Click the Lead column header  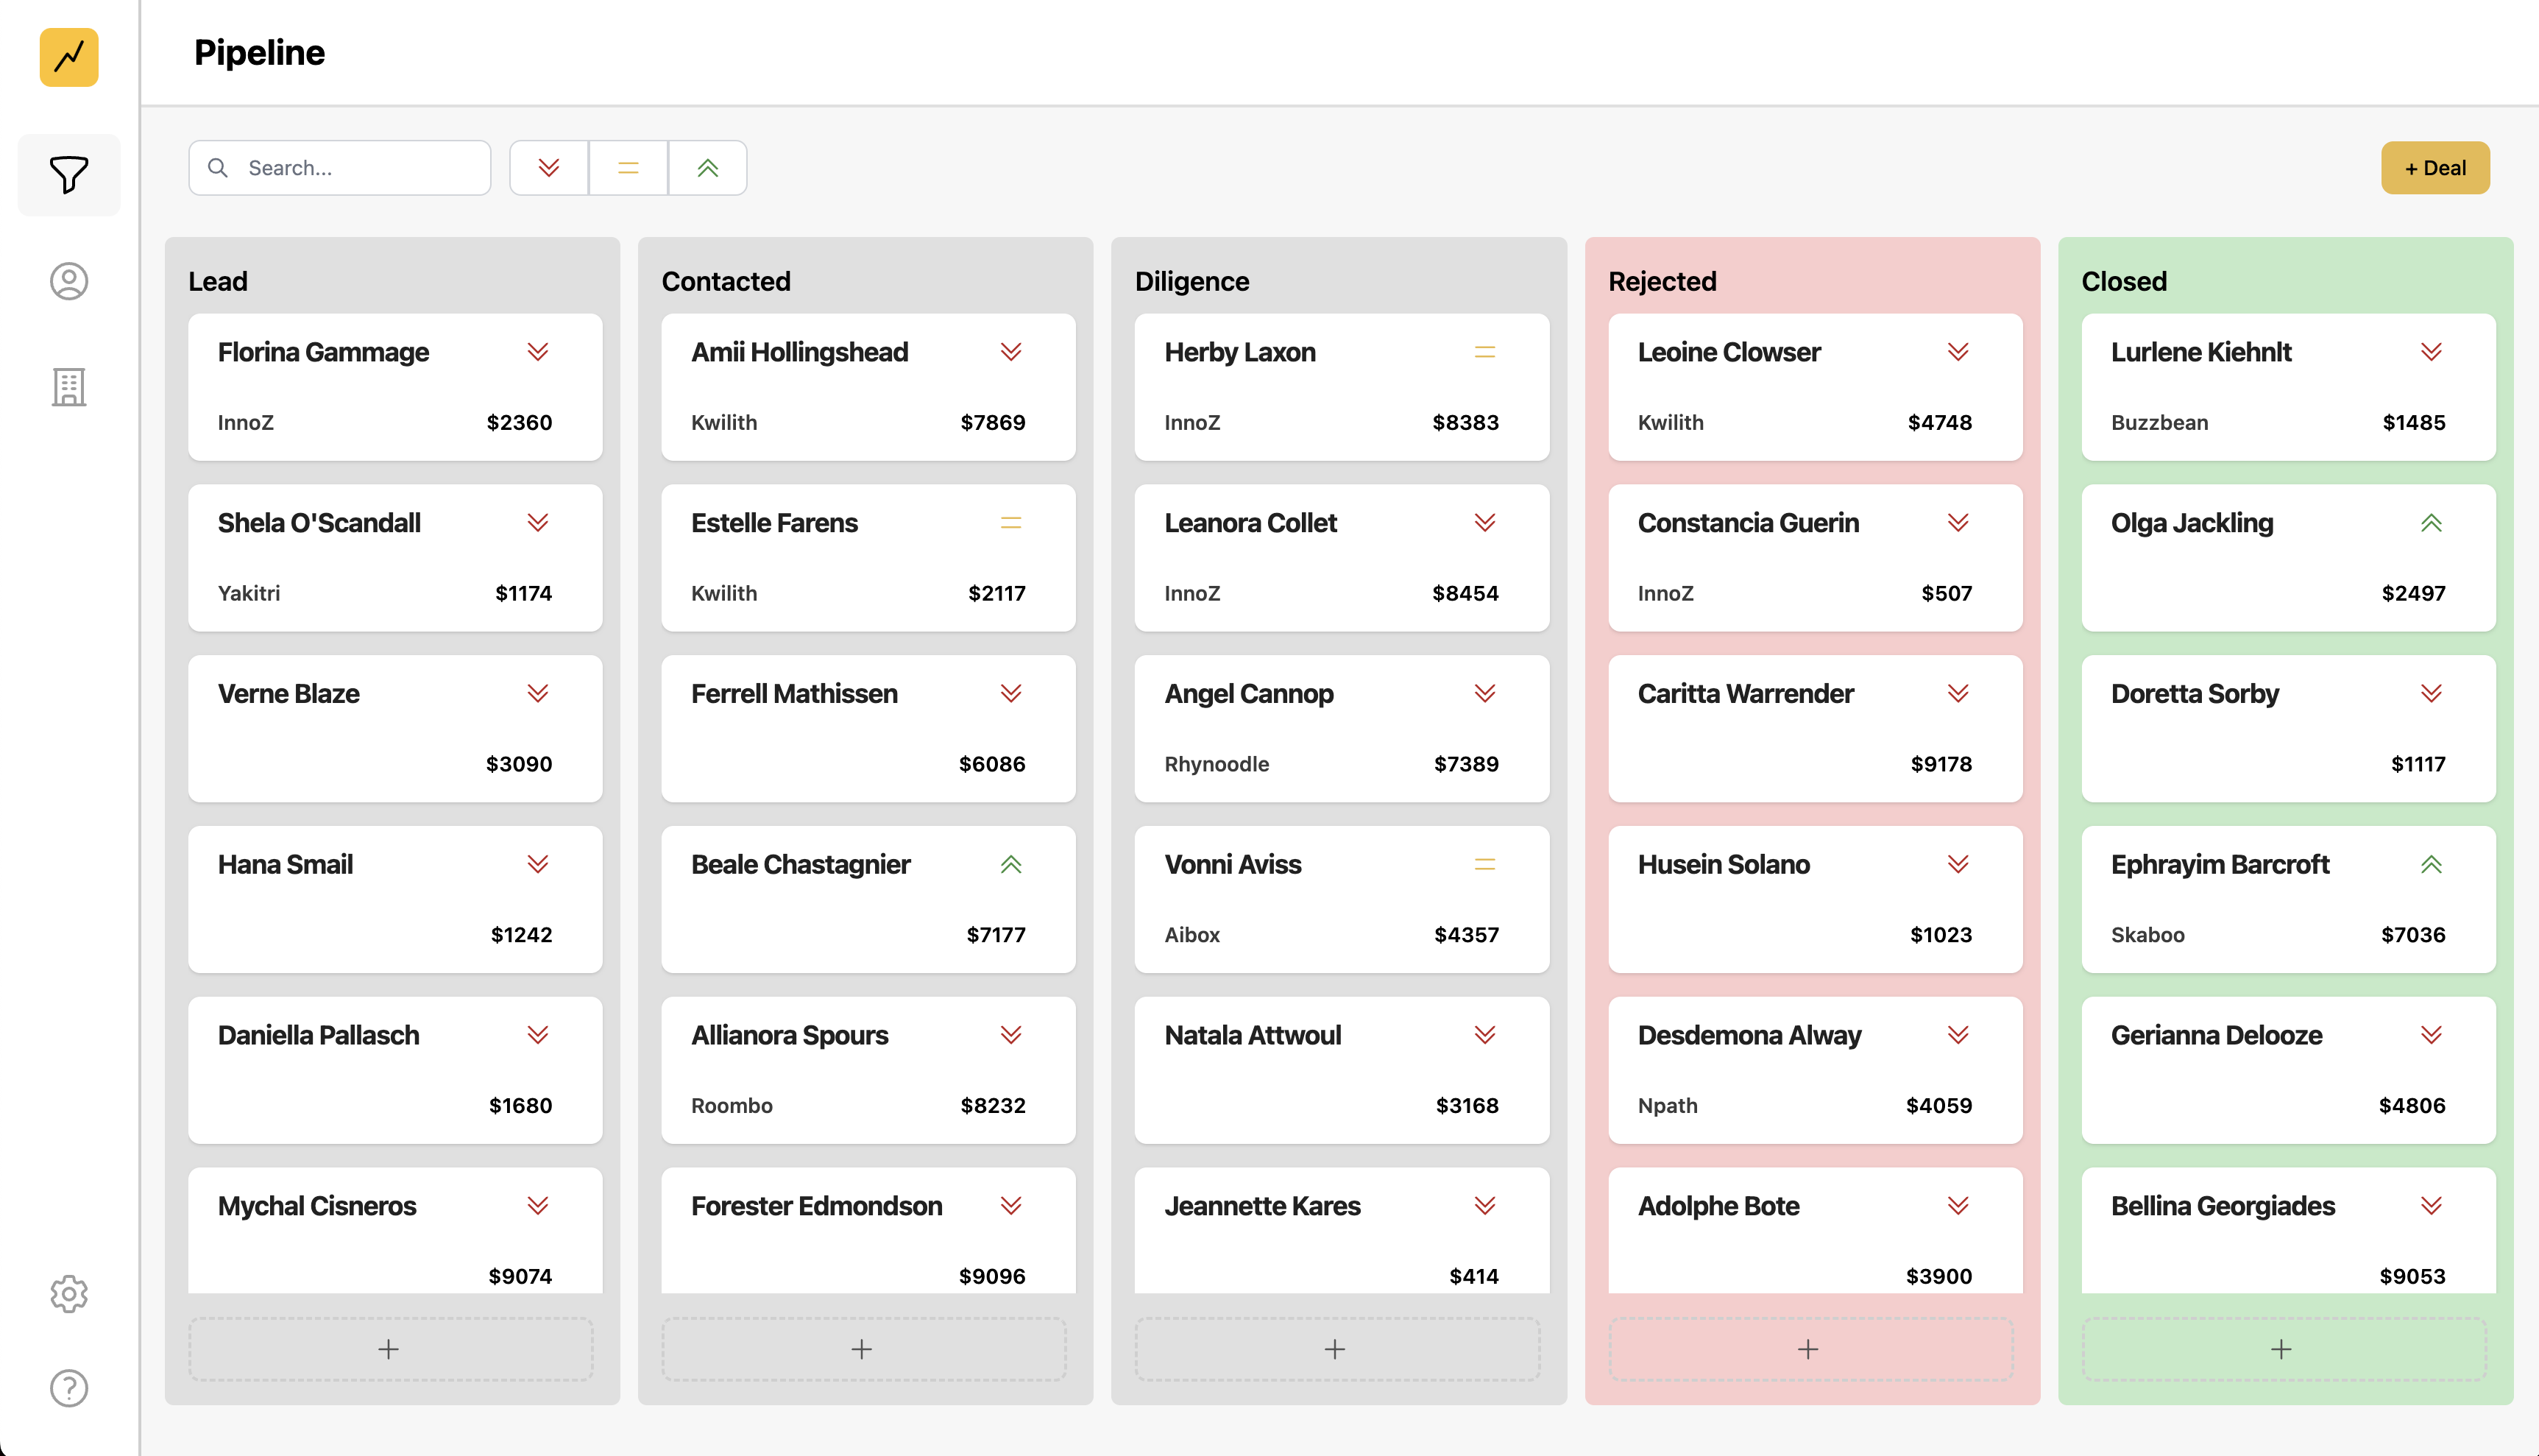pos(218,282)
